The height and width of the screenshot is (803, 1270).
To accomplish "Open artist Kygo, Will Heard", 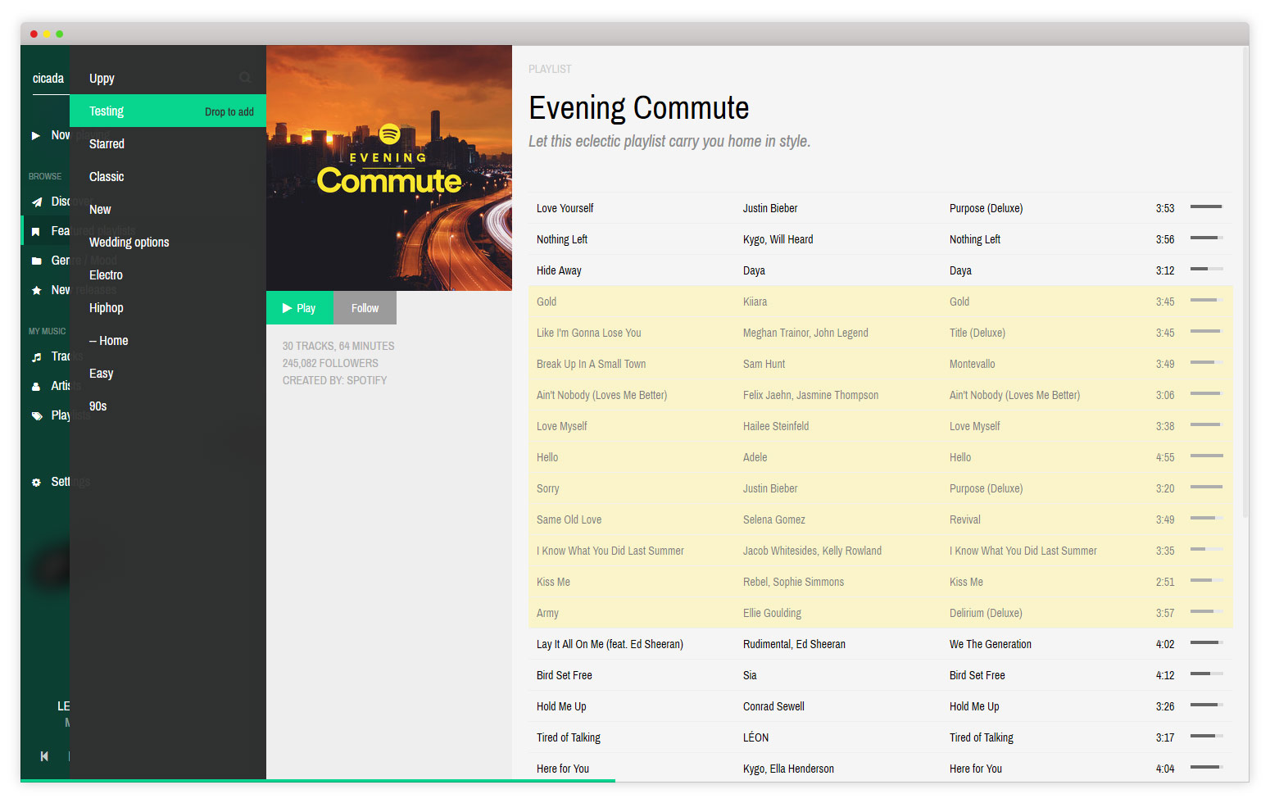I will [x=778, y=239].
